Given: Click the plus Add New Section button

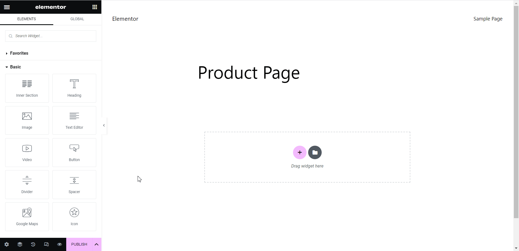Looking at the screenshot, I should 300,152.
